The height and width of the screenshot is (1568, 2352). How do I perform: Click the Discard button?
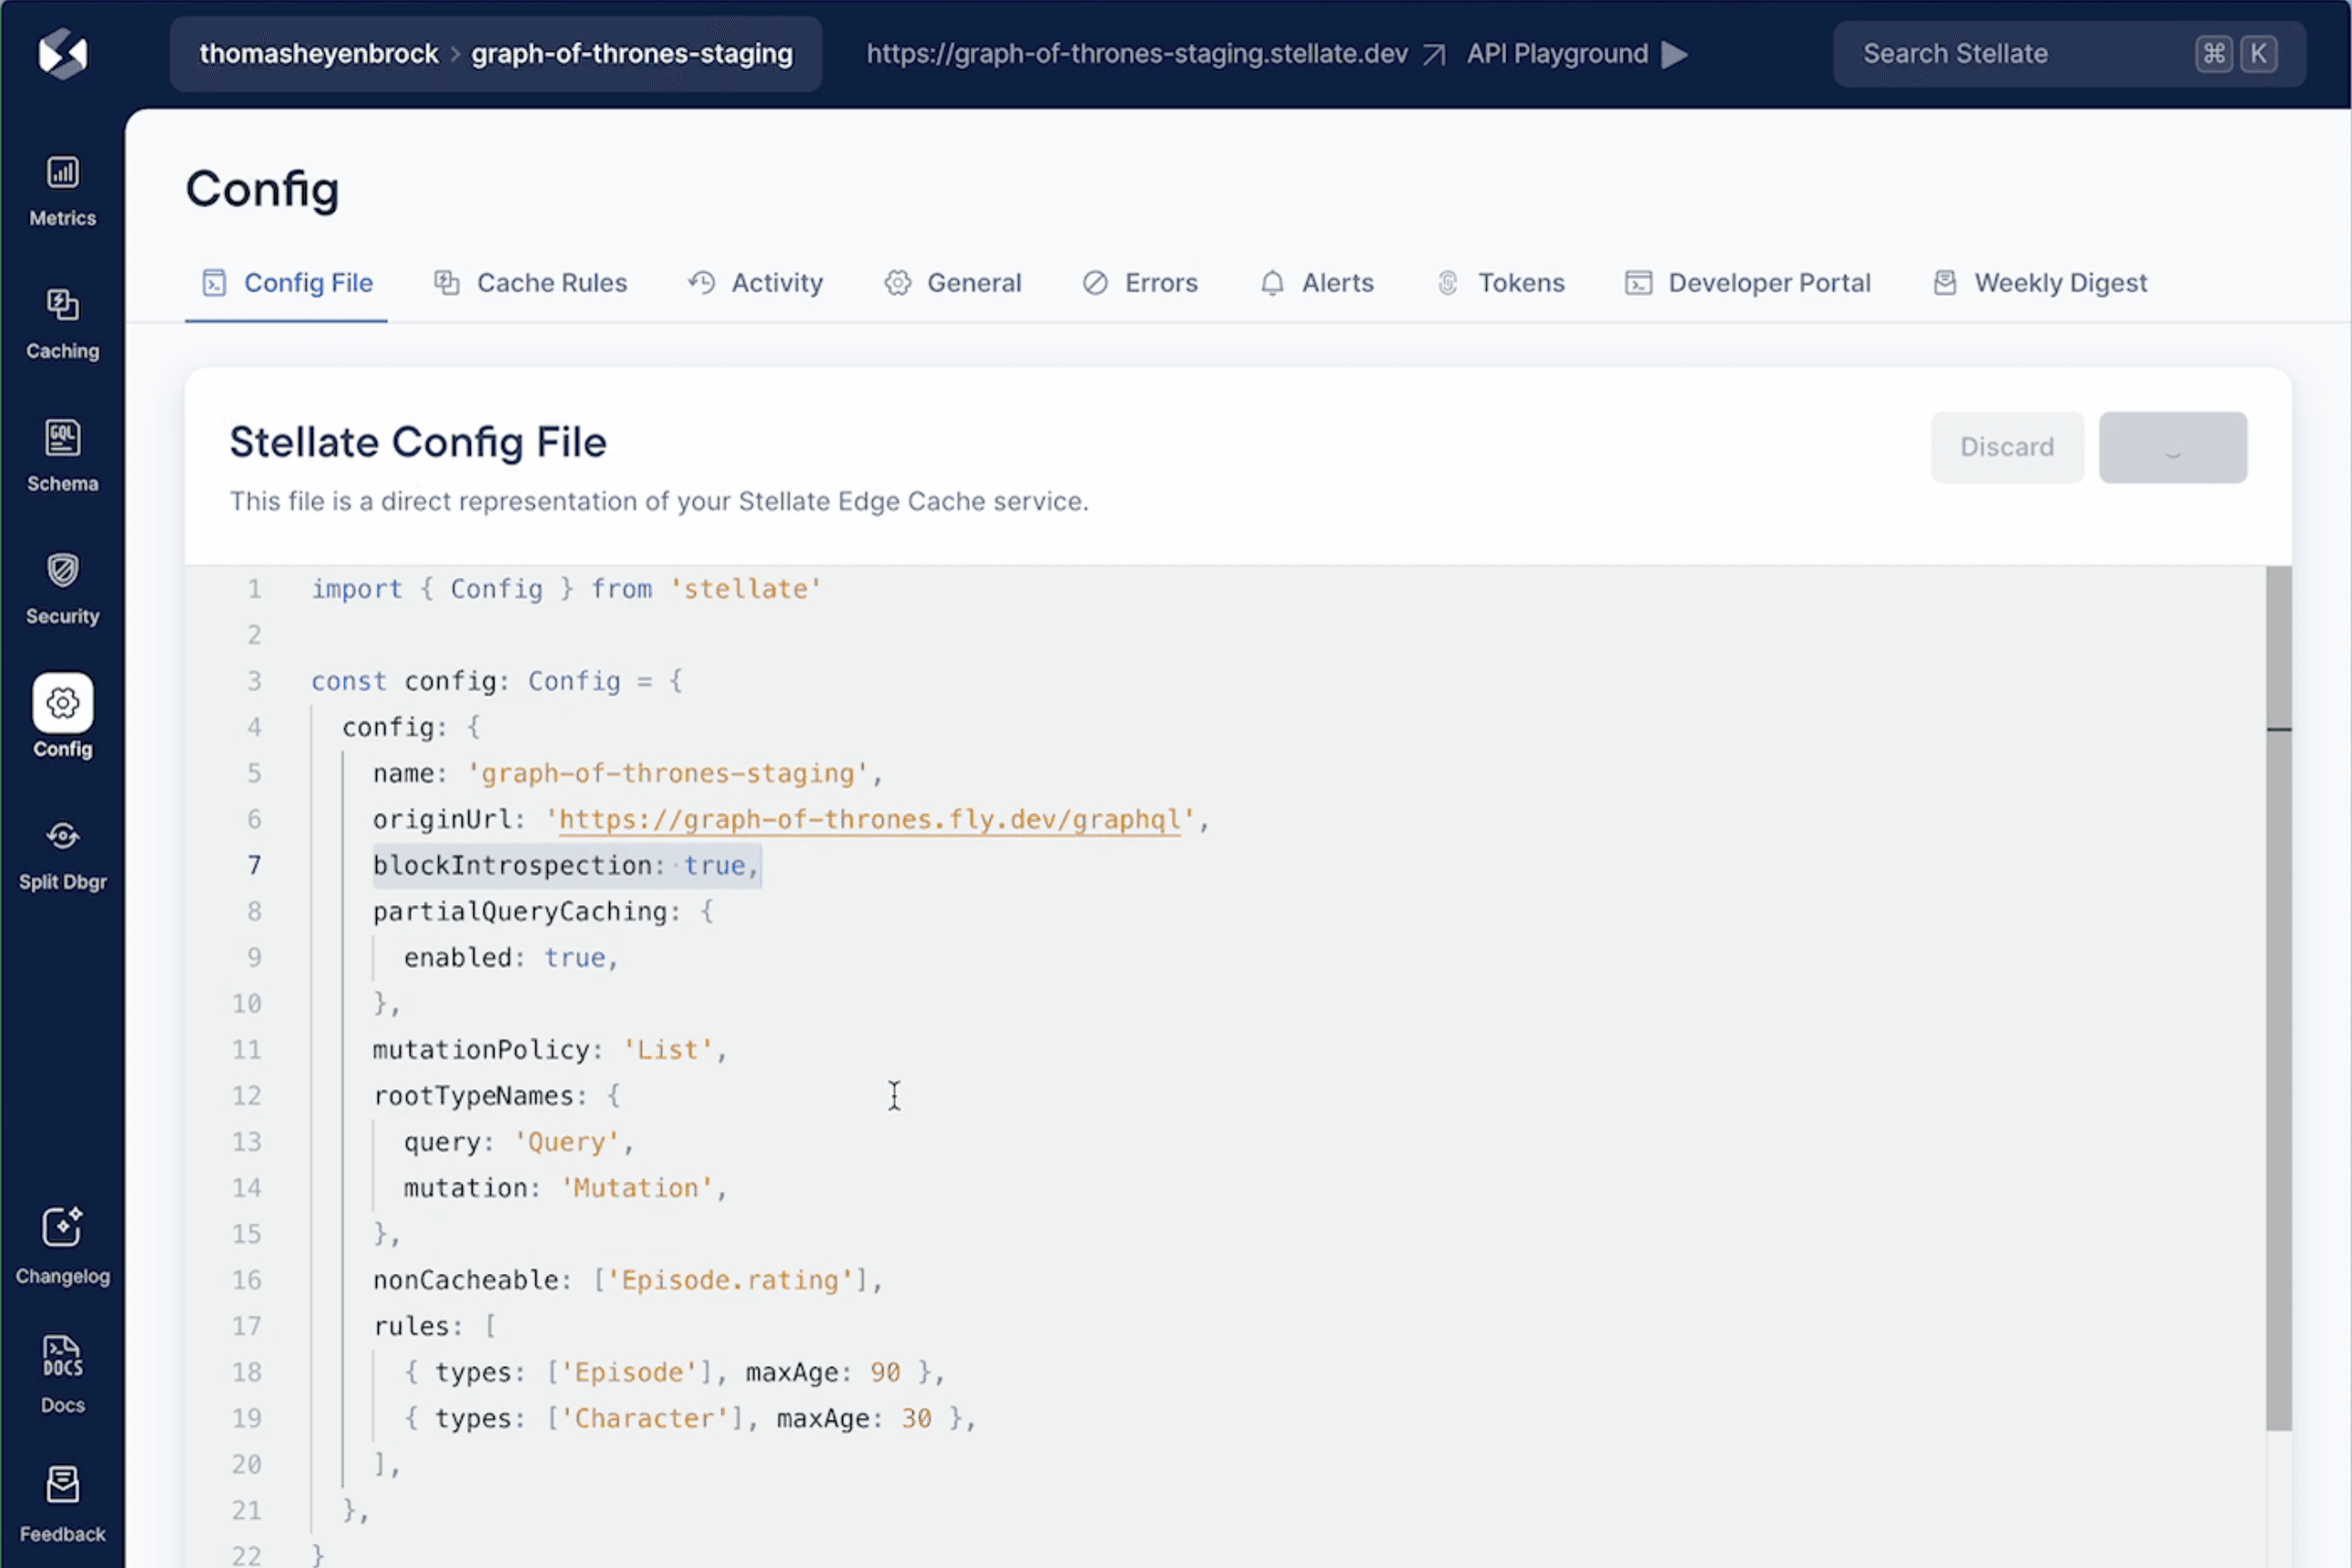[2006, 447]
